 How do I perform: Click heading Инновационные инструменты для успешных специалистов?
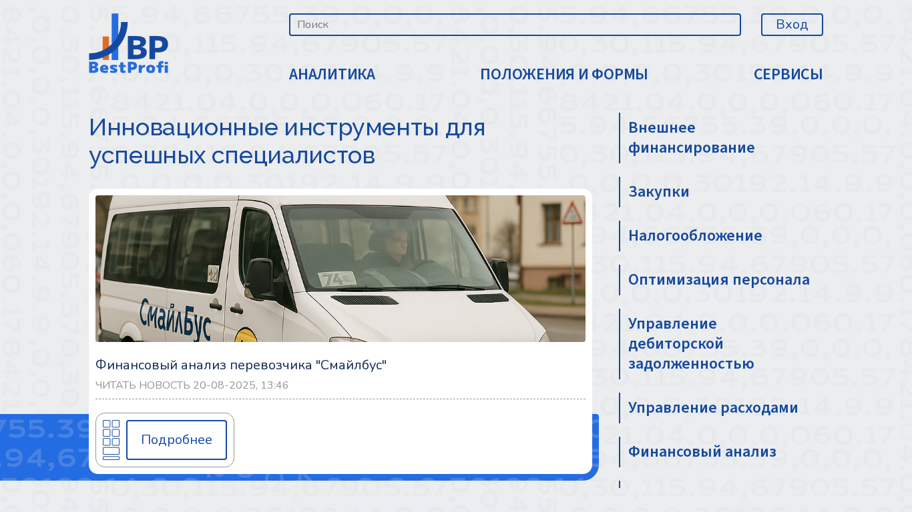coord(287,141)
